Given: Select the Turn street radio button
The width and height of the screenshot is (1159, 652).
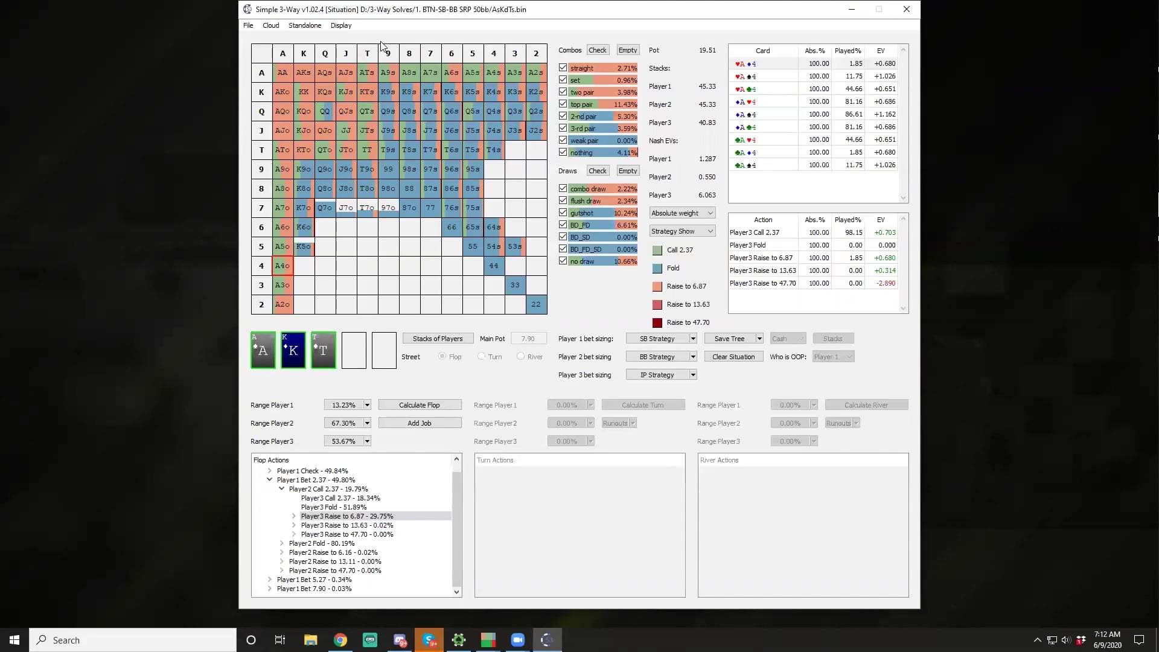Looking at the screenshot, I should coord(481,356).
